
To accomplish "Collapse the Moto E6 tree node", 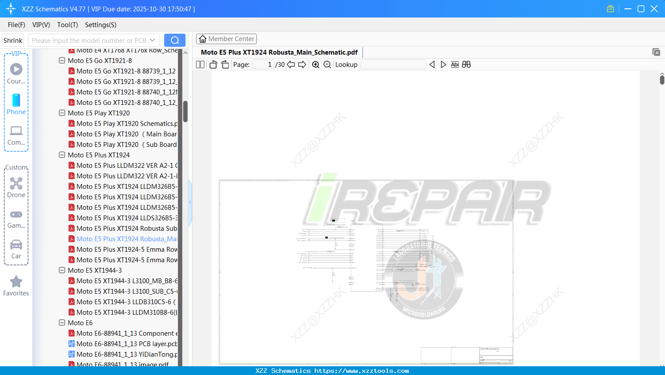I will coord(62,323).
